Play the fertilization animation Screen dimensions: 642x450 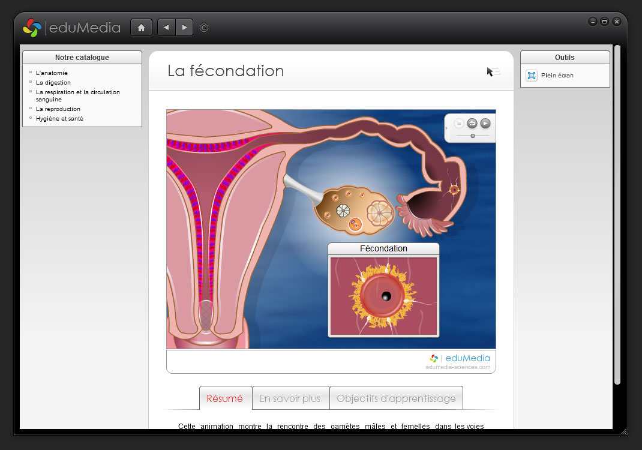(485, 123)
